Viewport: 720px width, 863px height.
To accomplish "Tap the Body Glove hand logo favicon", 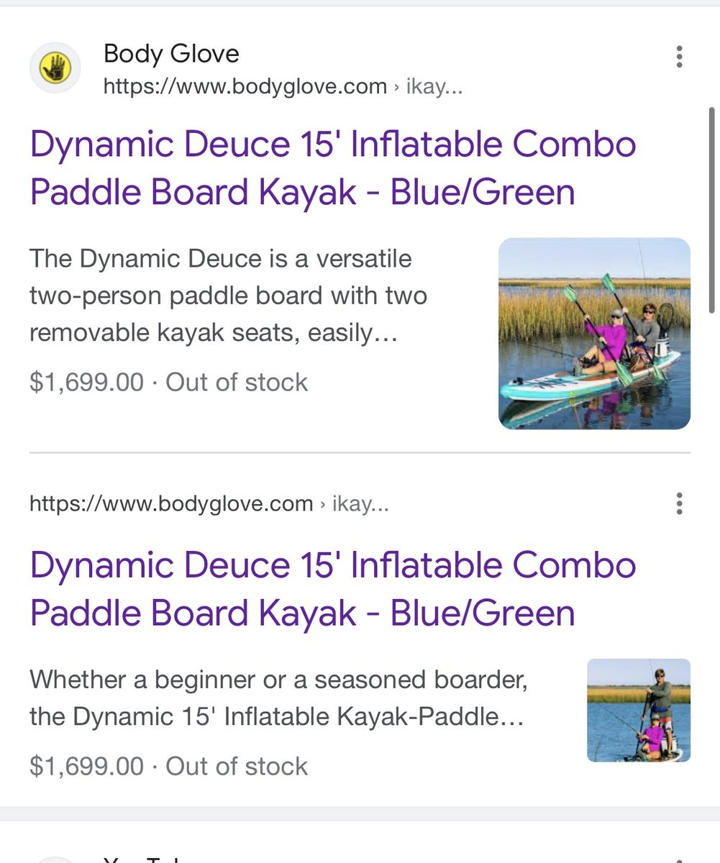I will pos(55,68).
